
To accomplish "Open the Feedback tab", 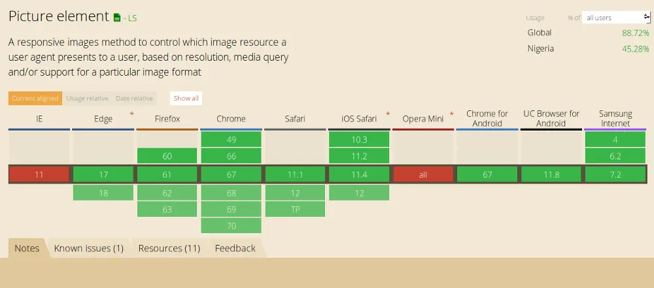I will (235, 248).
